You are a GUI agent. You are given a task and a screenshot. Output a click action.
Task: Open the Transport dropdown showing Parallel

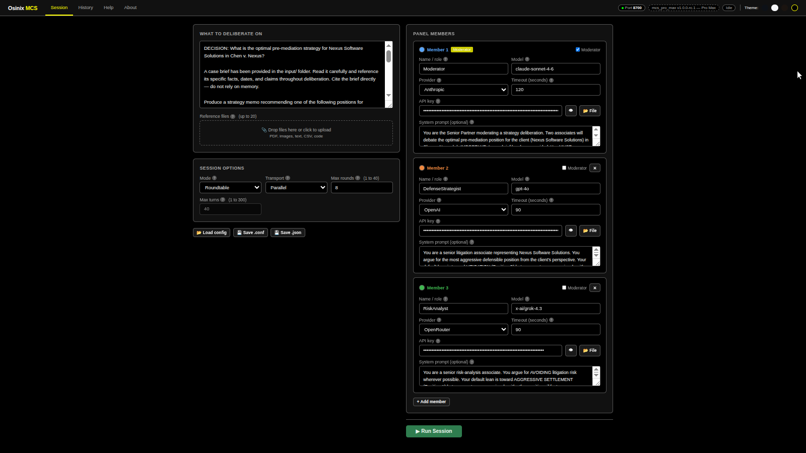[296, 188]
